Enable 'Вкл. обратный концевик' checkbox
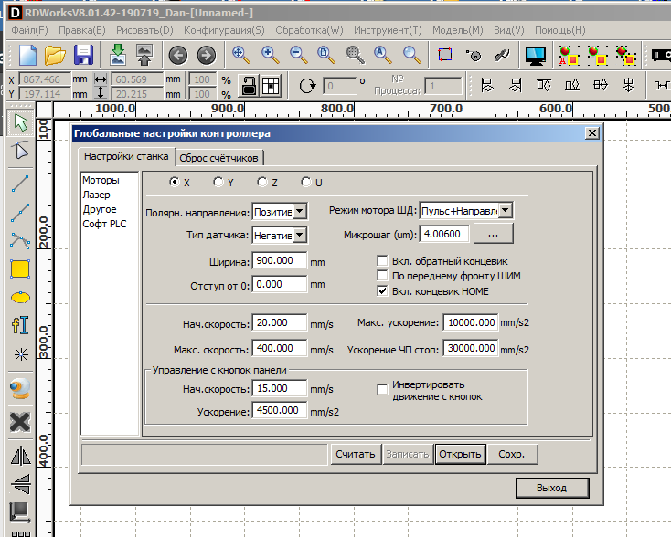The image size is (671, 537). click(383, 260)
